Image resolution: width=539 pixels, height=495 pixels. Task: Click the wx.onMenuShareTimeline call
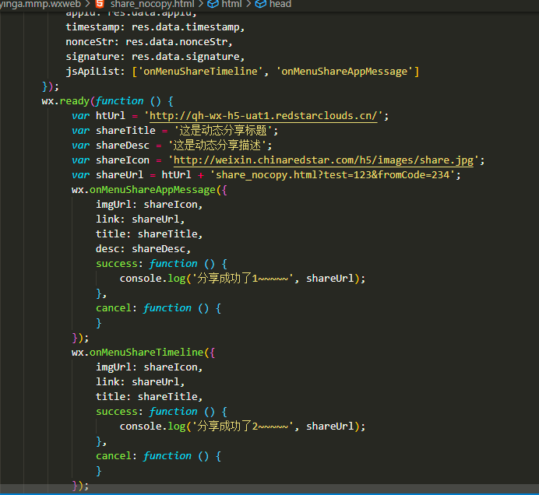tap(143, 353)
